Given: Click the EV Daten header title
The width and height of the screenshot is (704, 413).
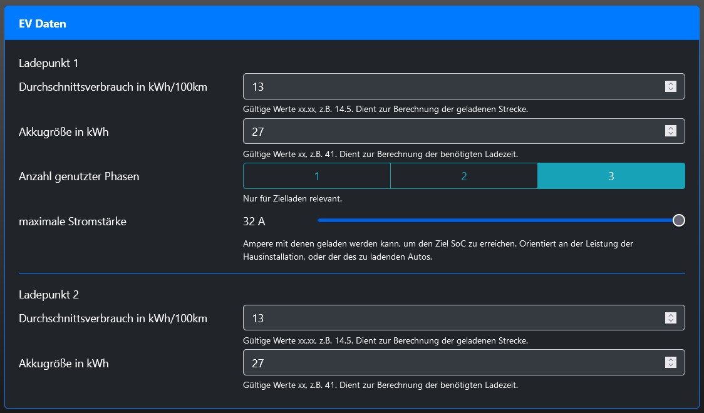Looking at the screenshot, I should point(42,24).
